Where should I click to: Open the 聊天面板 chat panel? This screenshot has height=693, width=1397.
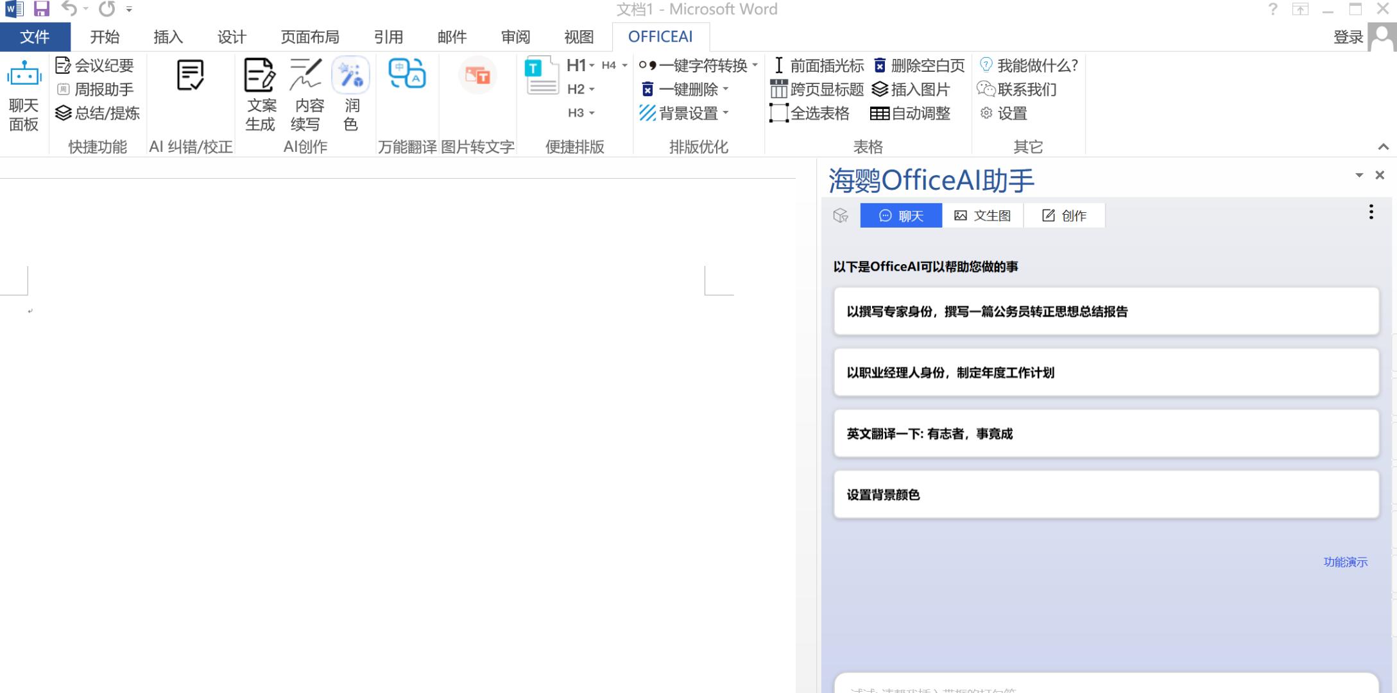click(24, 96)
